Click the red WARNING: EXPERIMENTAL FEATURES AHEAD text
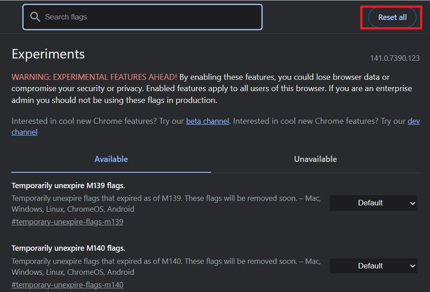 [x=94, y=77]
